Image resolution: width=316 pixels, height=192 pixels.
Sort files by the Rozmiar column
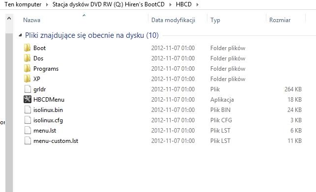(280, 20)
